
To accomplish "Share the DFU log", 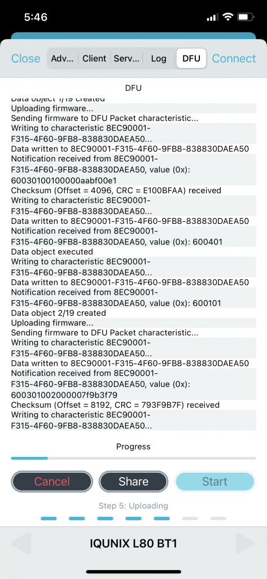I will tap(133, 482).
